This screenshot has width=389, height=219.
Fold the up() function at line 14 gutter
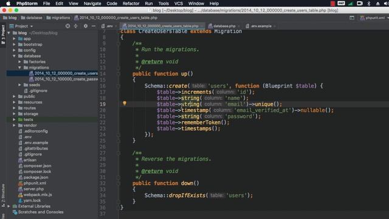(x=119, y=74)
